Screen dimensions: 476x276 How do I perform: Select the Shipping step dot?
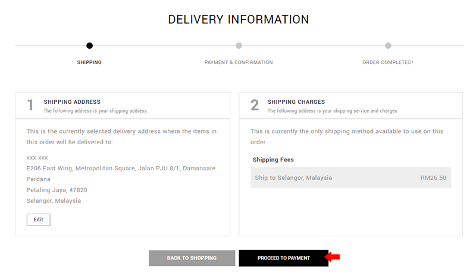coord(89,46)
